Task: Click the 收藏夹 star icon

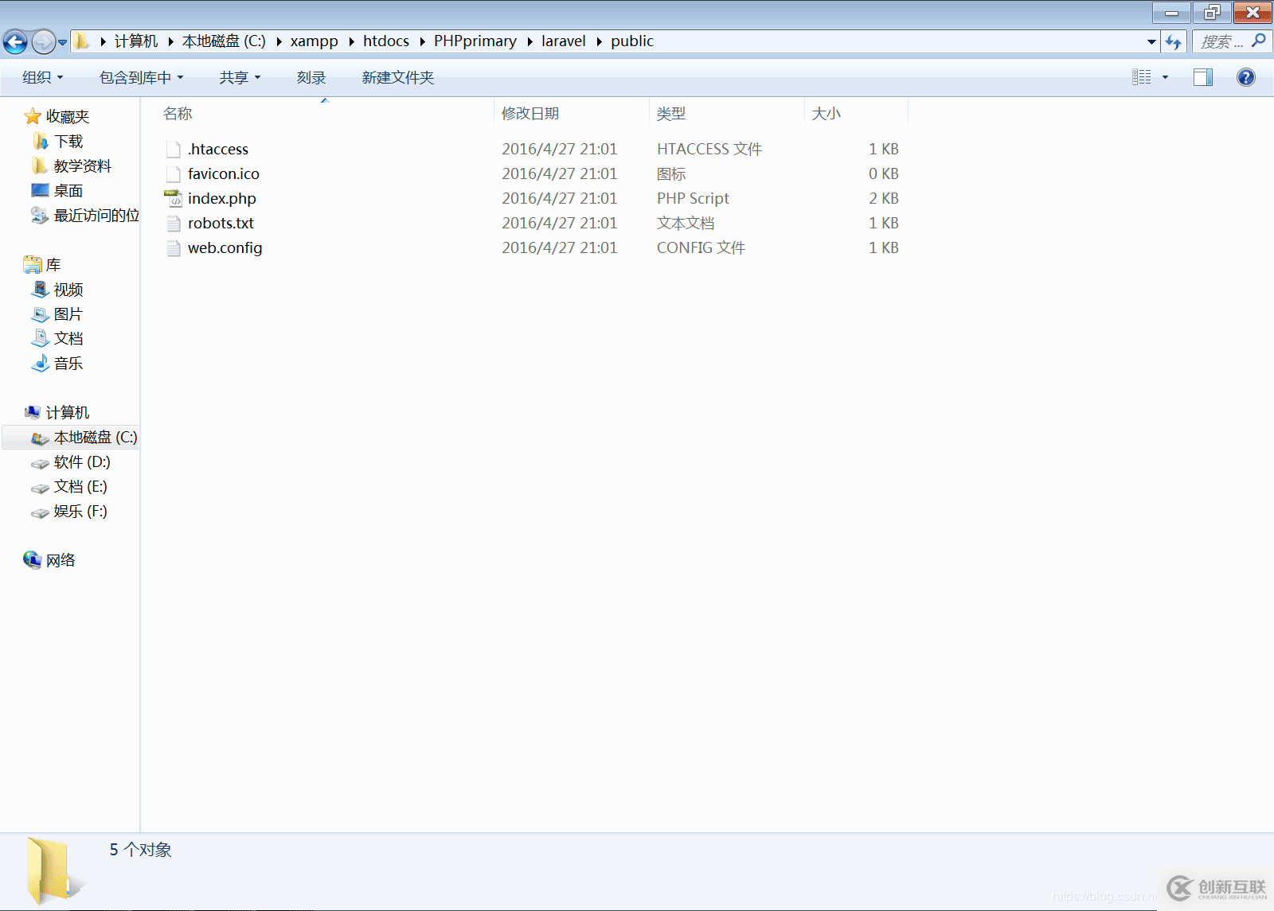Action: (x=33, y=116)
